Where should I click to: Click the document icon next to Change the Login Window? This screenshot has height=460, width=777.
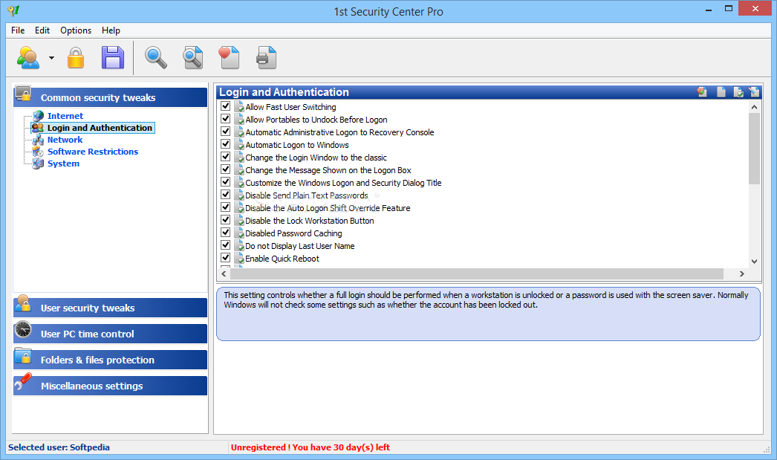(x=239, y=157)
